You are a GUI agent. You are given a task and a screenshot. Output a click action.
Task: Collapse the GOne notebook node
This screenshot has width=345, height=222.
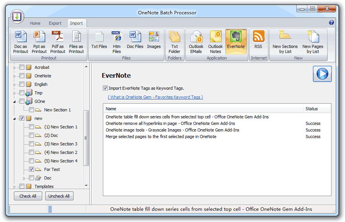click(x=15, y=102)
